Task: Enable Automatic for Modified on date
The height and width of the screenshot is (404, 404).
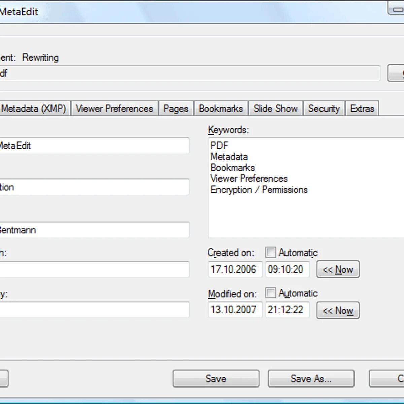Action: (270, 293)
